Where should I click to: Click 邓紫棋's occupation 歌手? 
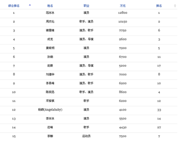(86, 101)
